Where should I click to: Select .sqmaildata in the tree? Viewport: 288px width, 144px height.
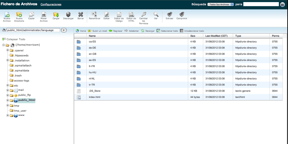[21, 70]
